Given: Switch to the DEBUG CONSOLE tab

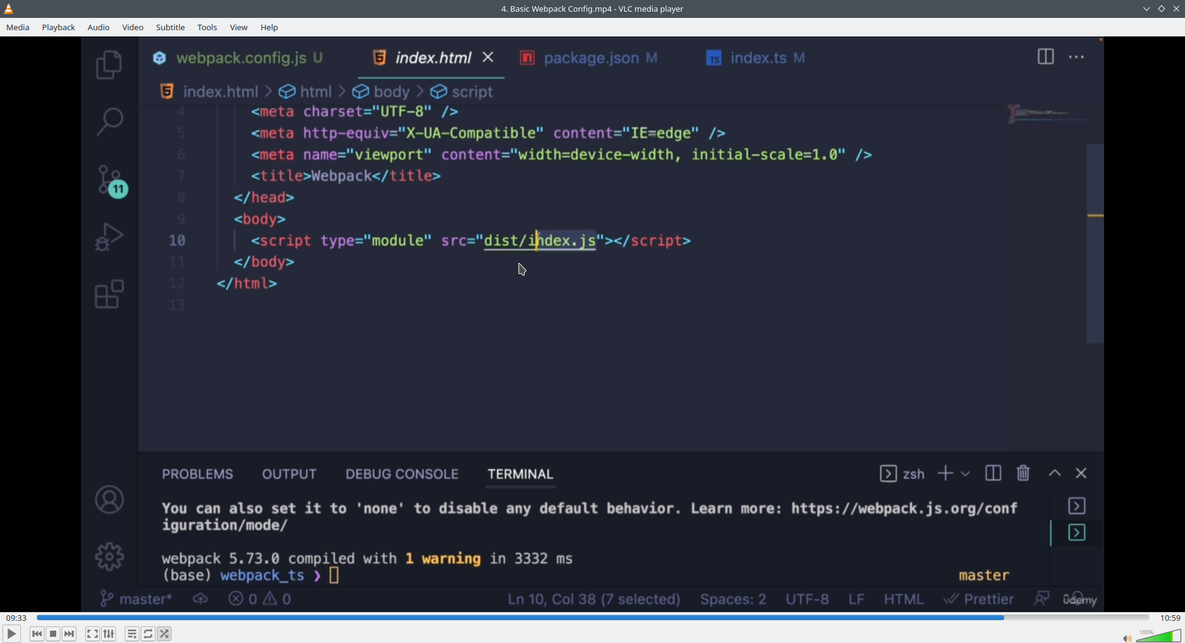Looking at the screenshot, I should click(x=402, y=474).
